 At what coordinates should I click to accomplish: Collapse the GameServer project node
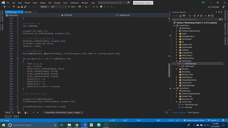coord(174,88)
